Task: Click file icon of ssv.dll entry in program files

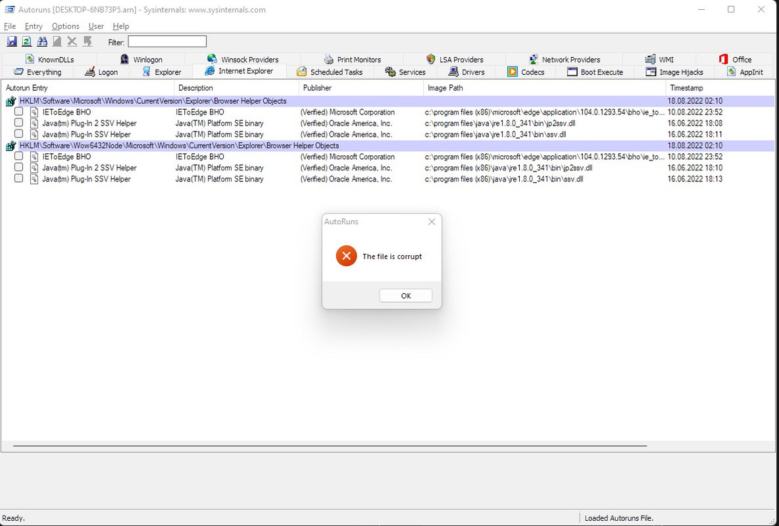Action: click(34, 134)
